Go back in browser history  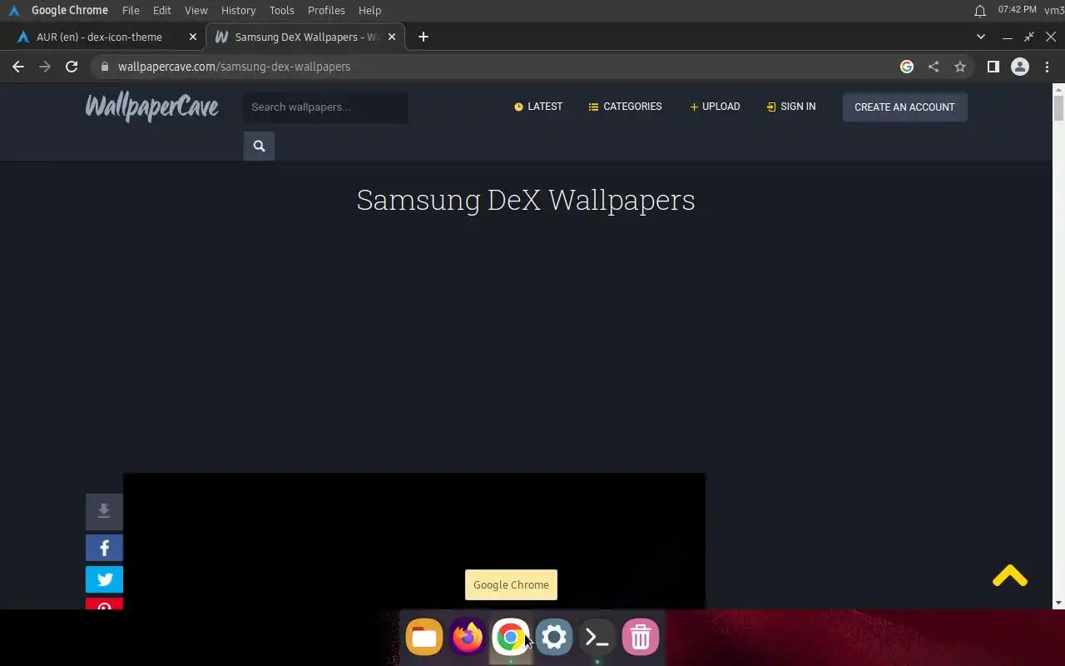(18, 67)
